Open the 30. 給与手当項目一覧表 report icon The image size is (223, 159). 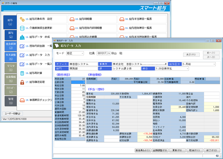(122, 19)
